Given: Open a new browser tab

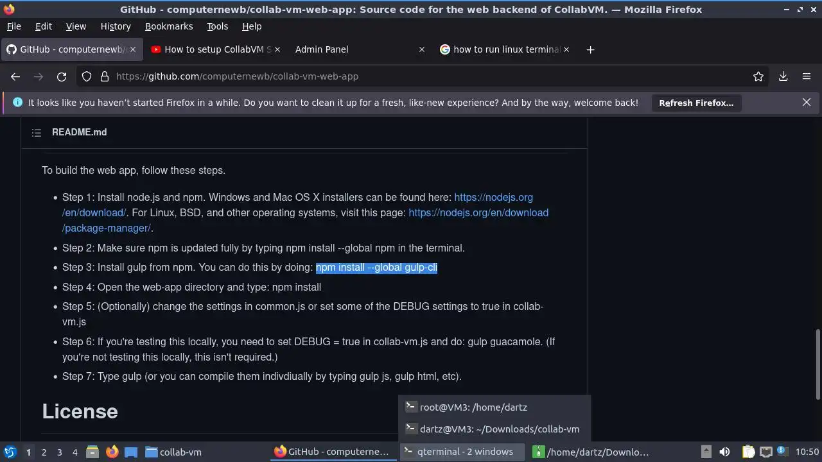Looking at the screenshot, I should (x=590, y=49).
